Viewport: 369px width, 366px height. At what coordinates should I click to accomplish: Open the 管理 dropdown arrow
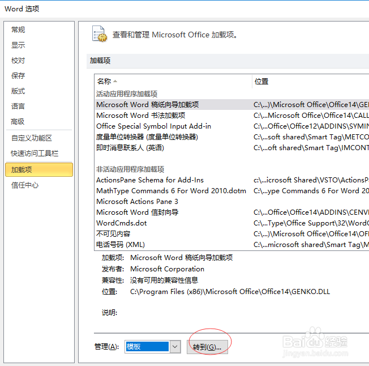tap(175, 346)
